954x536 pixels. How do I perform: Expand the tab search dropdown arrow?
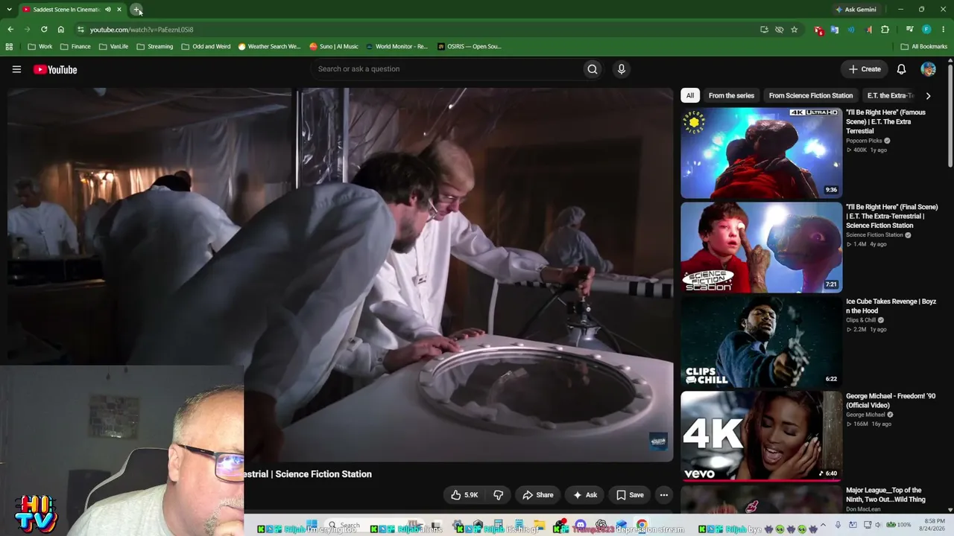point(7,10)
